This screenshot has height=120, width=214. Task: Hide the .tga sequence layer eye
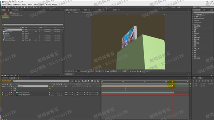point(2,92)
